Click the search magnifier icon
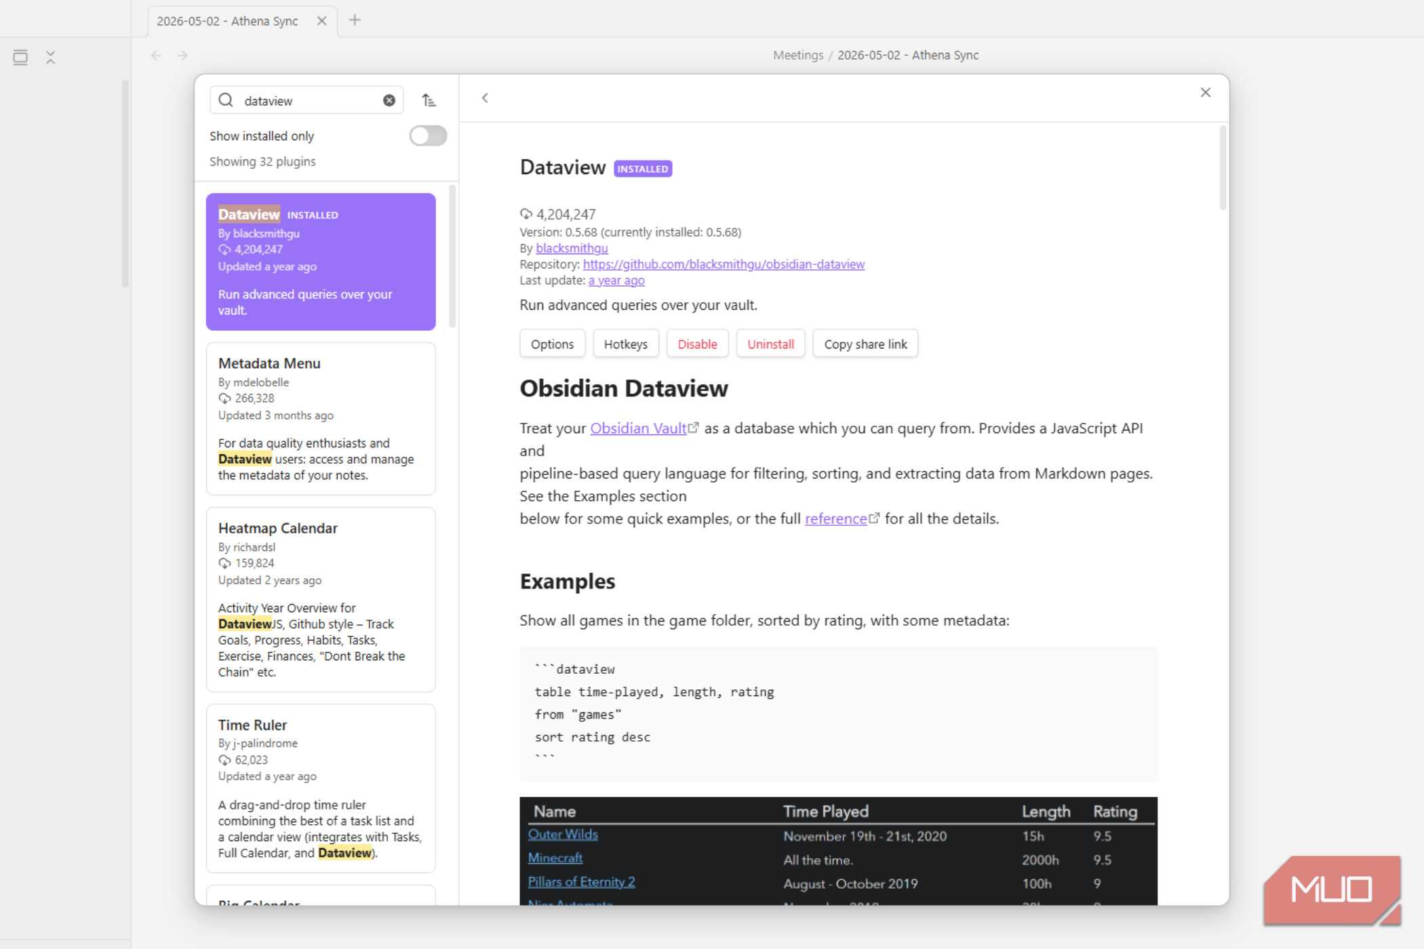The height and width of the screenshot is (949, 1424). (226, 100)
